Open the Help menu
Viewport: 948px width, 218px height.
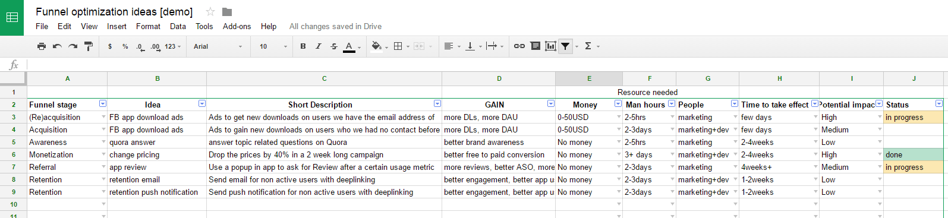coord(269,26)
